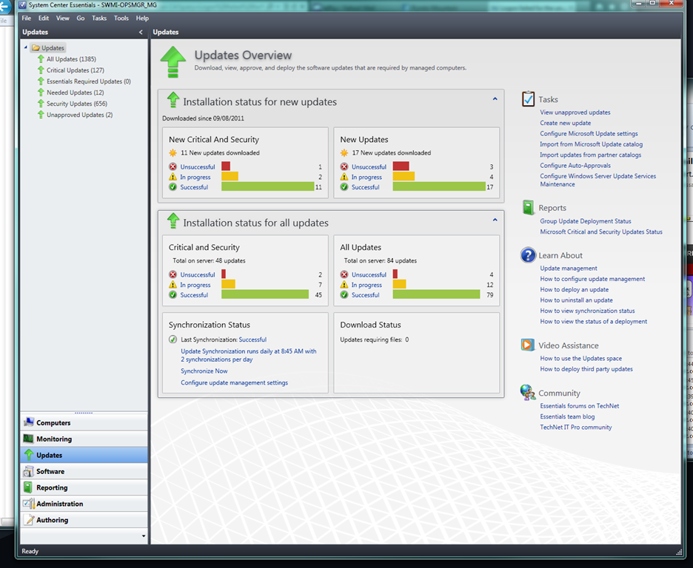Click the green Successful bar under New Updates
The width and height of the screenshot is (693, 568).
(438, 187)
